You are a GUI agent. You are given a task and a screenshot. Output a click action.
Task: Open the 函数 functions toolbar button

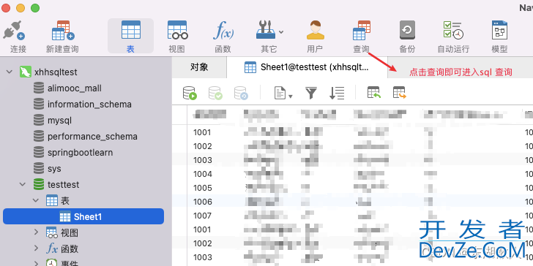tap(223, 36)
